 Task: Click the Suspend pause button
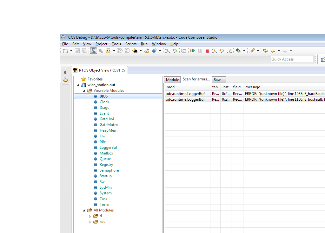tap(200, 51)
